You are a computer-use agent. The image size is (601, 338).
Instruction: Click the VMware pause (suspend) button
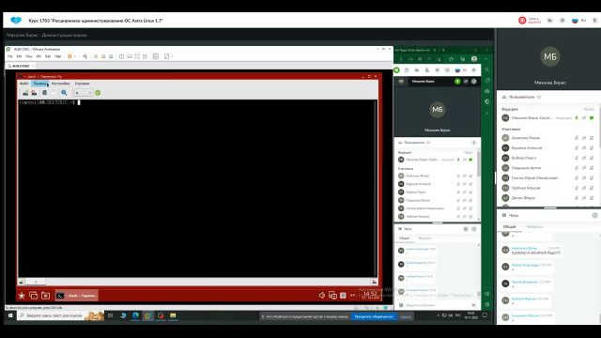pyautogui.click(x=69, y=56)
